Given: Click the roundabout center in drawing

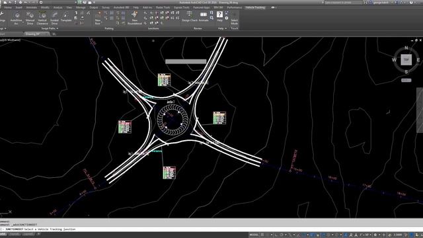Looking at the screenshot, I should 173,120.
